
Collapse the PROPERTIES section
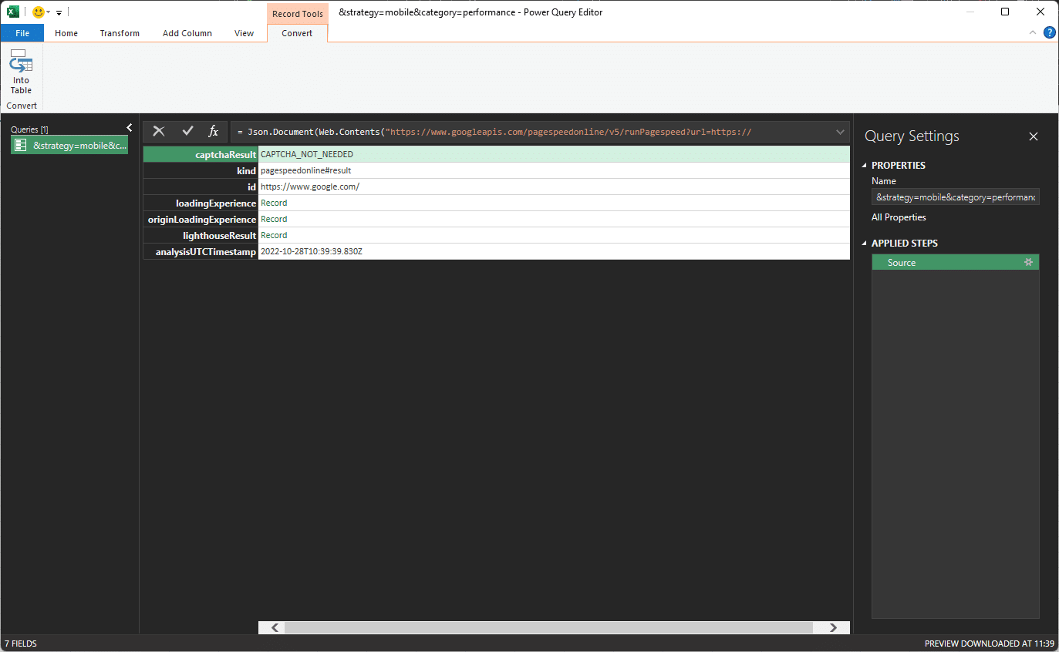pyautogui.click(x=865, y=165)
